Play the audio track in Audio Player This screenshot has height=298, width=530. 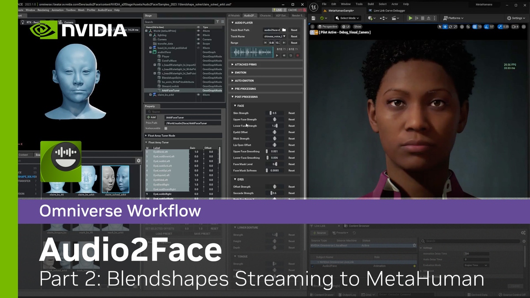click(277, 55)
